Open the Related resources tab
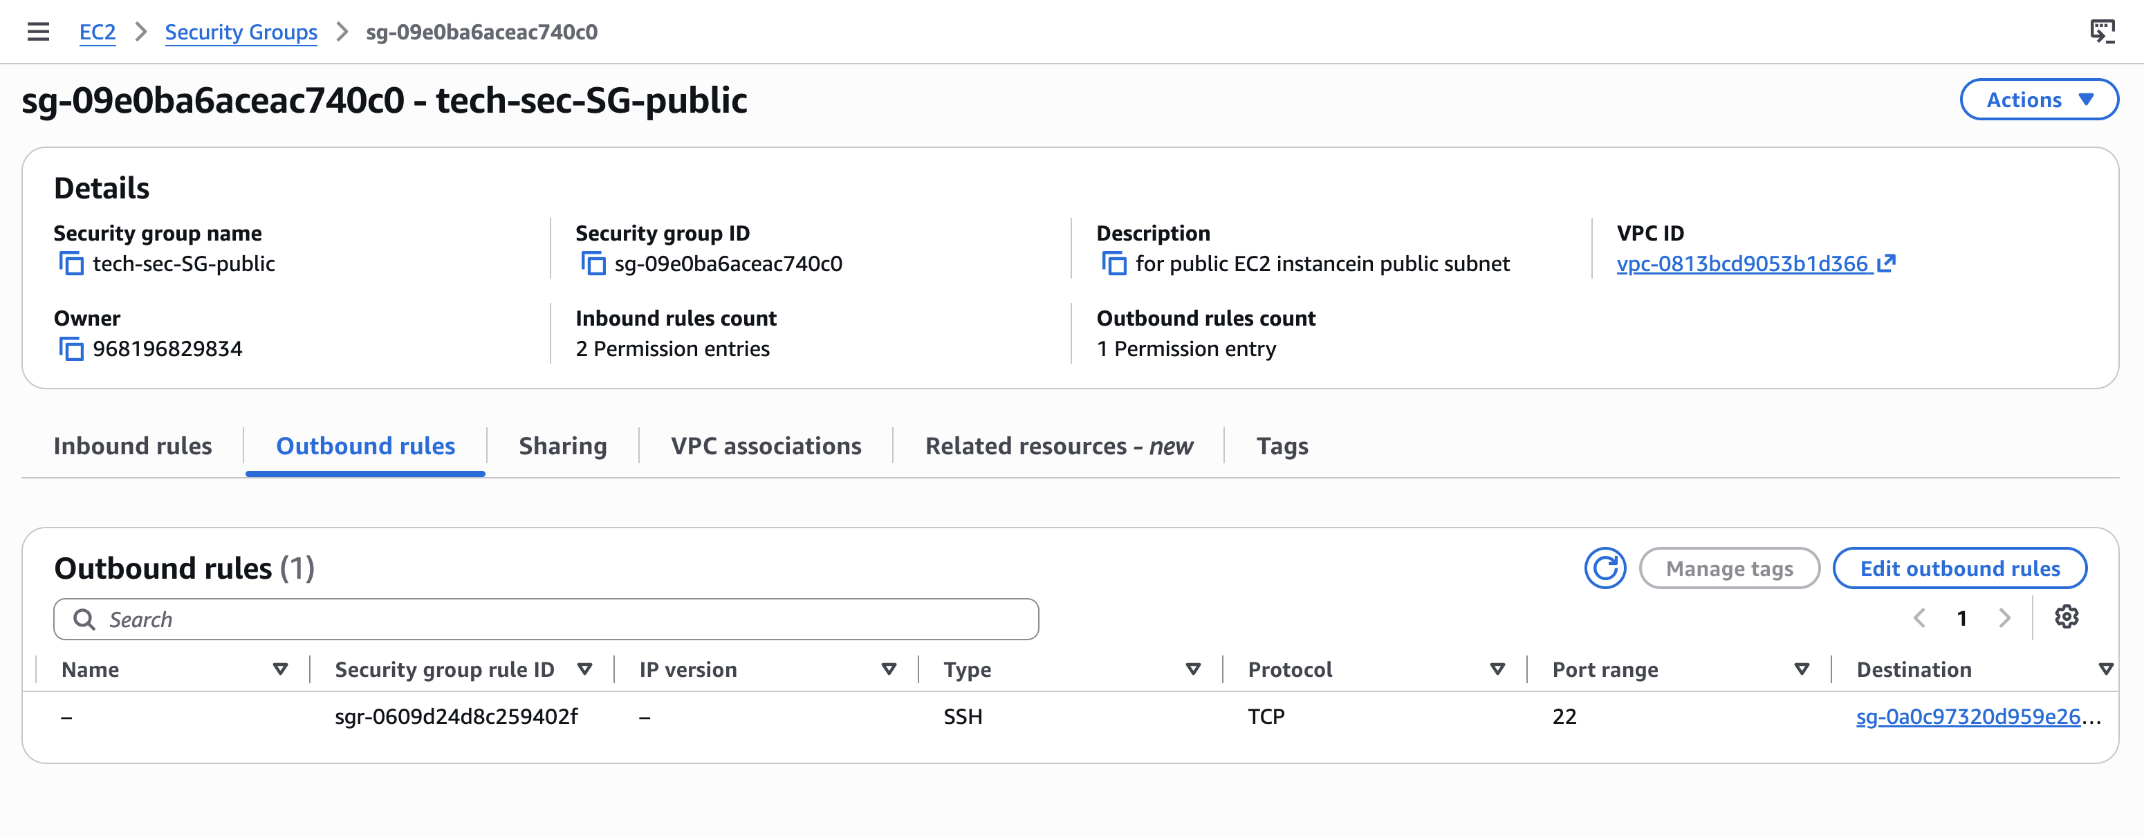 (x=1059, y=446)
